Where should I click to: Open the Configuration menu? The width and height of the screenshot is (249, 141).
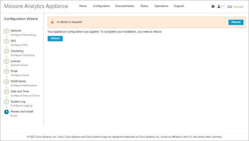101,6
